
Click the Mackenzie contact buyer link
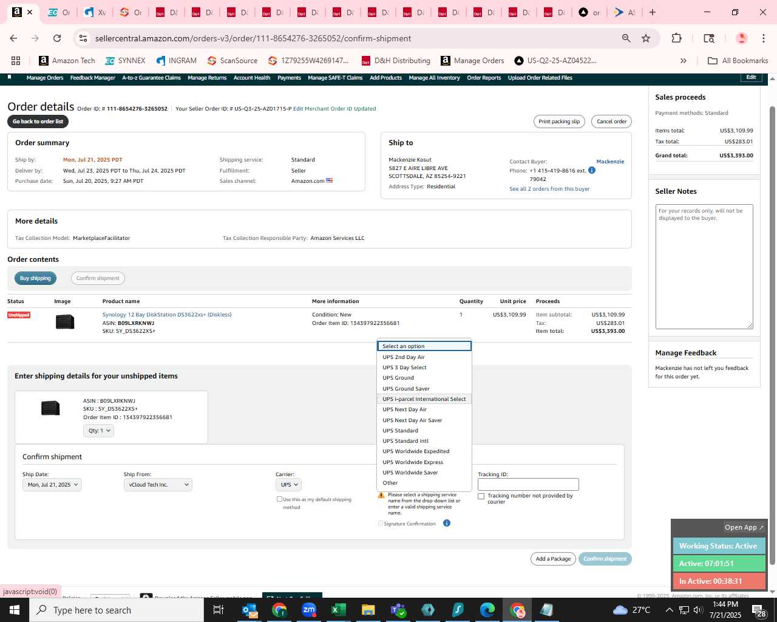tap(610, 162)
